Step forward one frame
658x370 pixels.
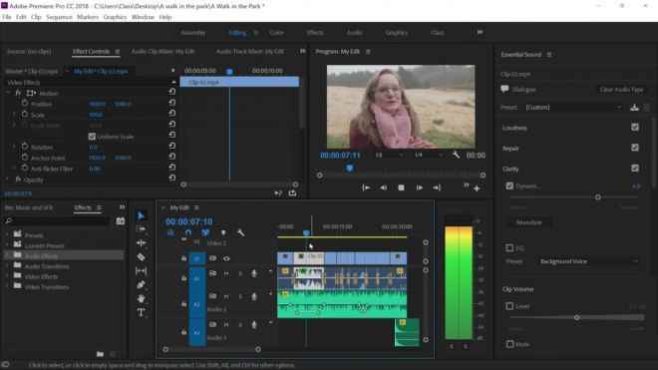point(419,187)
